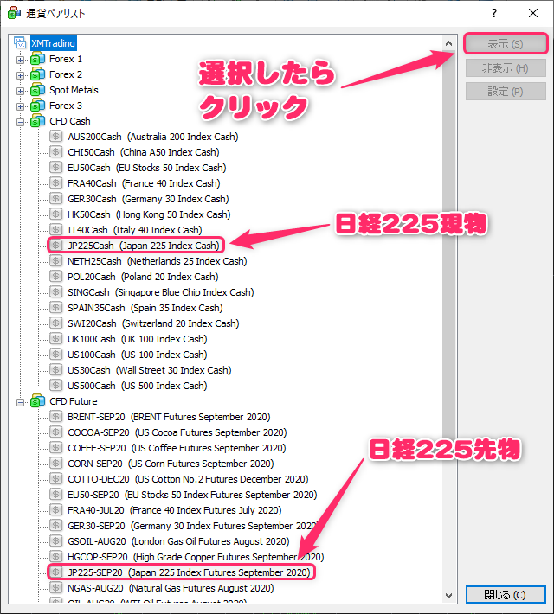Click the 閉じる (C) close button
The width and height of the screenshot is (554, 614).
506,594
